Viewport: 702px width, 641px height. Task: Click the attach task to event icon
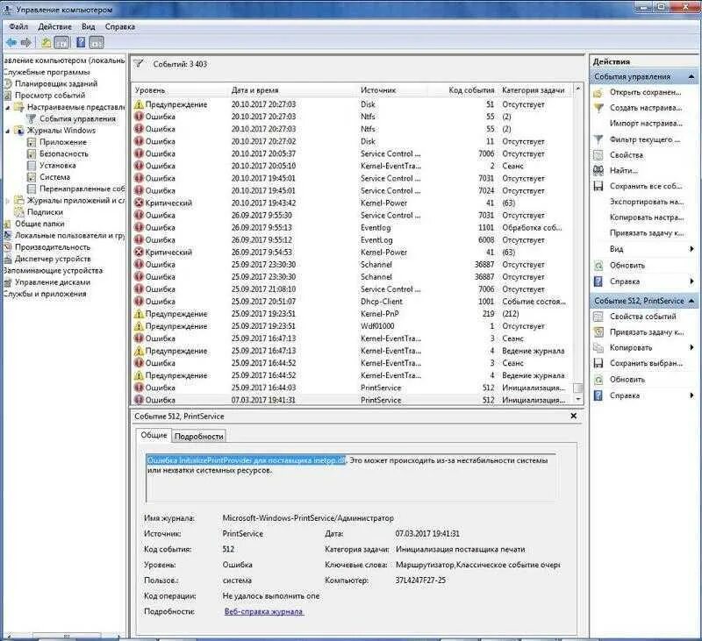pos(598,332)
